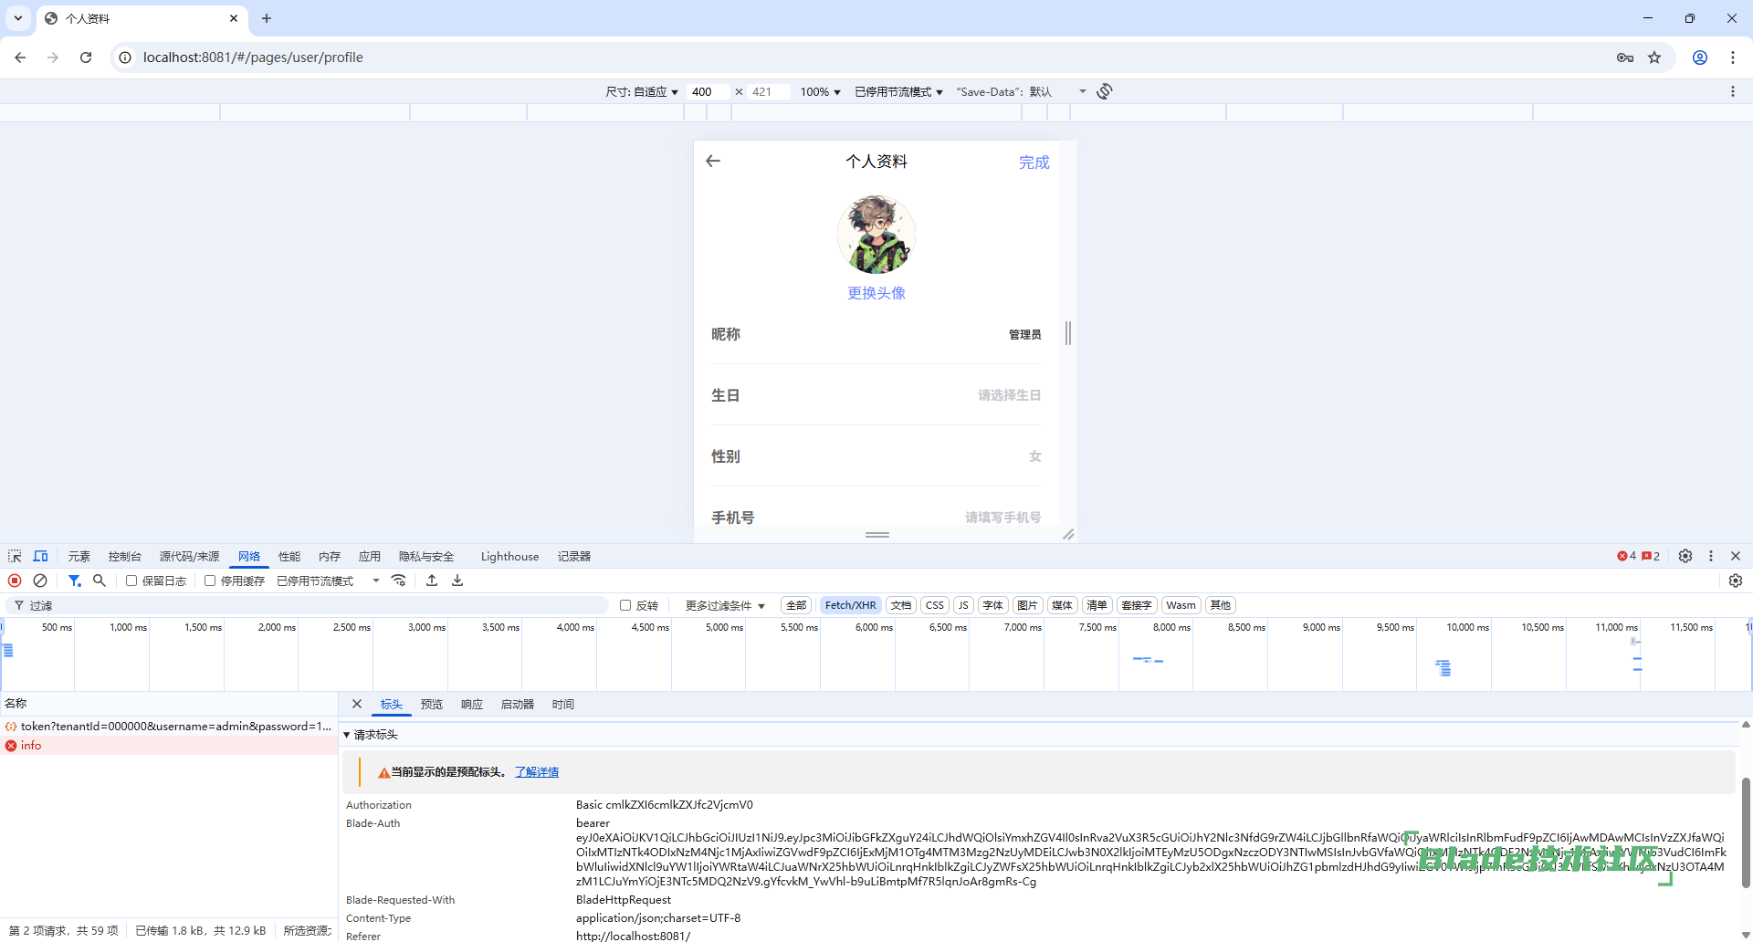
Task: Click the 更换头像 link
Action: pyautogui.click(x=876, y=293)
